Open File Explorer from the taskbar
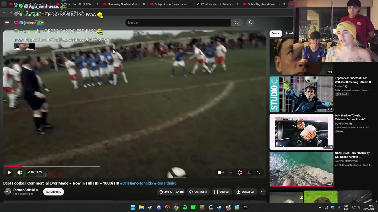The image size is (378, 212). click(141, 207)
